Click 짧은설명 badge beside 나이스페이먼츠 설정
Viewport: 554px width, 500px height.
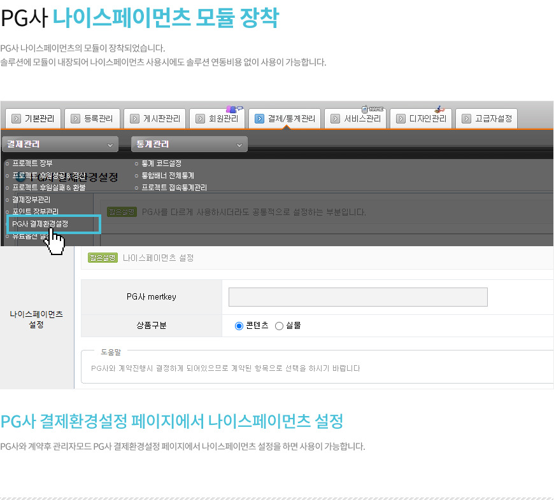[103, 258]
